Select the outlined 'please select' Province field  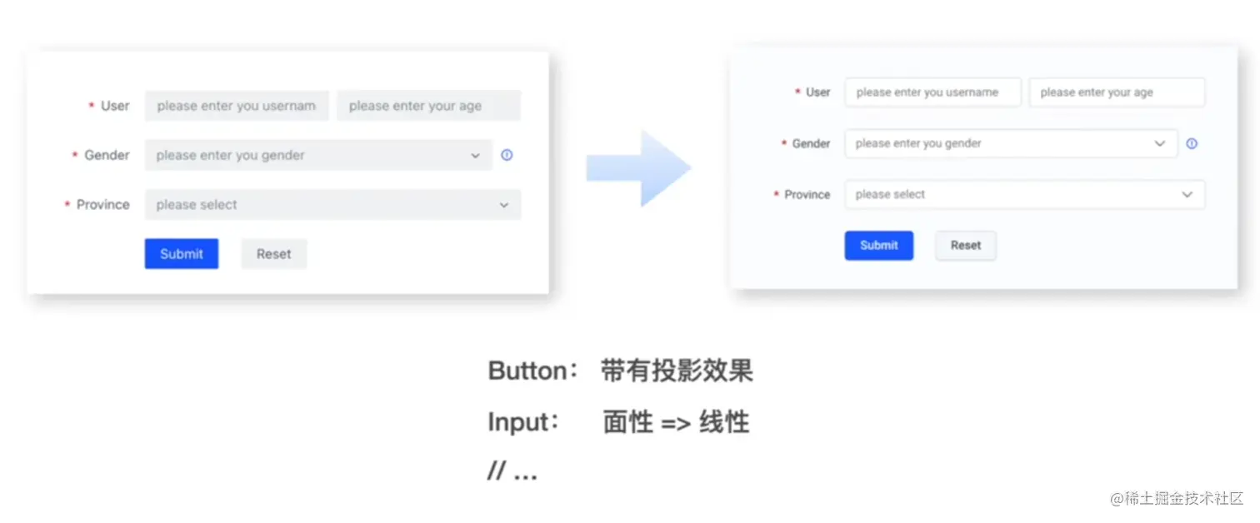[x=1024, y=194]
